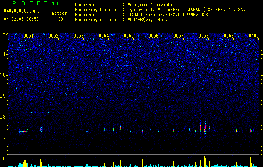
Task: Click the 0.7 kHz frequency label
Action: (4, 138)
